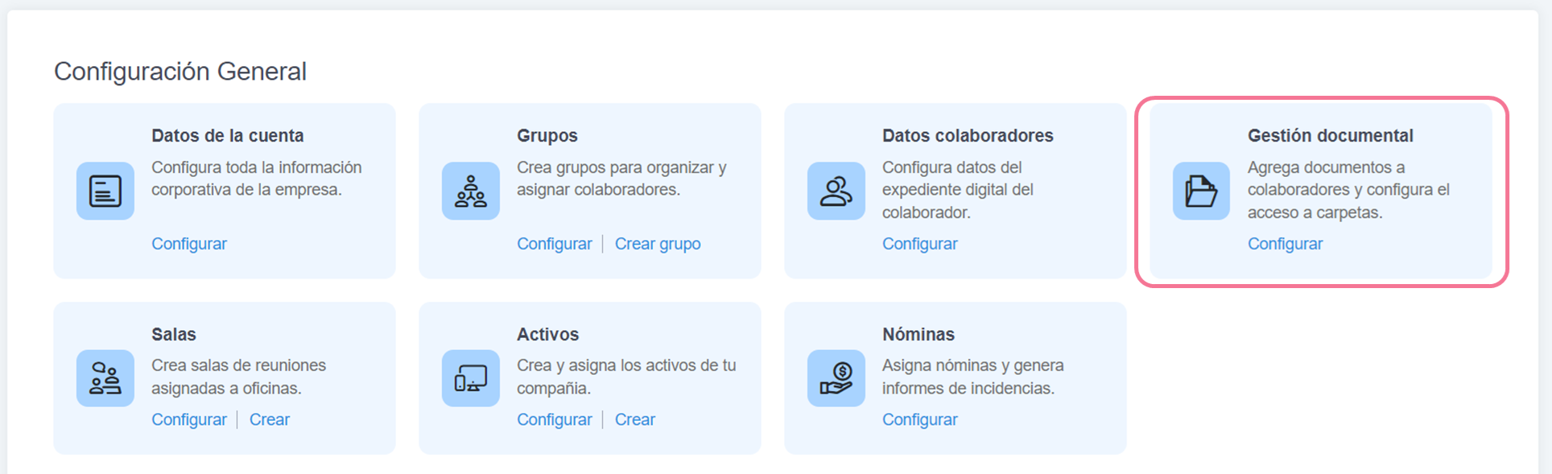The height and width of the screenshot is (474, 1552).
Task: Open Configurar under Datos de la cuenta
Action: [x=189, y=244]
